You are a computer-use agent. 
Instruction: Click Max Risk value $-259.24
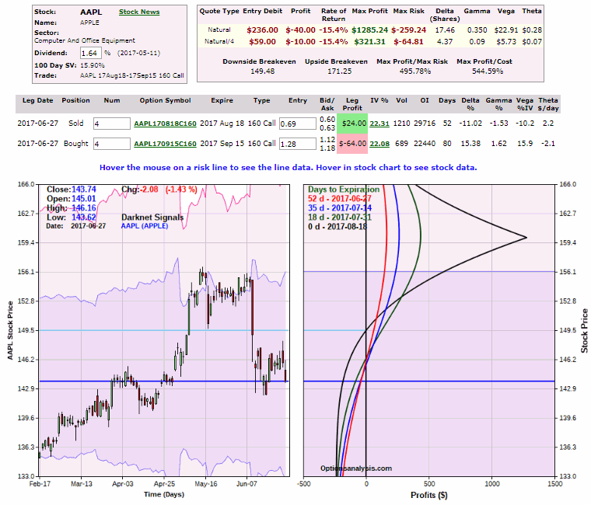pyautogui.click(x=408, y=30)
